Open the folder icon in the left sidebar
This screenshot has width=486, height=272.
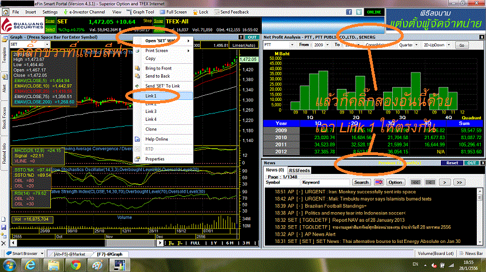pos(5,39)
